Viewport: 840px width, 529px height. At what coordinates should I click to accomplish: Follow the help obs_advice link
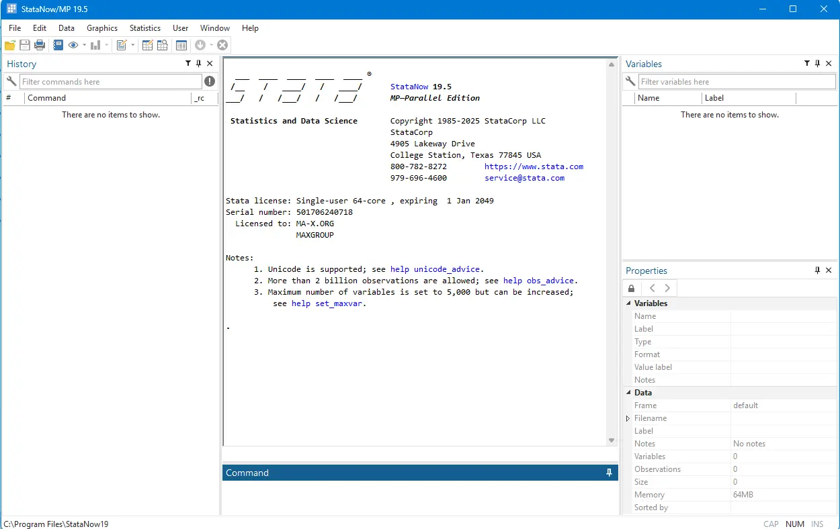click(x=538, y=281)
